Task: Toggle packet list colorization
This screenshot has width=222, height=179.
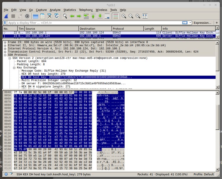Action: click(115, 16)
